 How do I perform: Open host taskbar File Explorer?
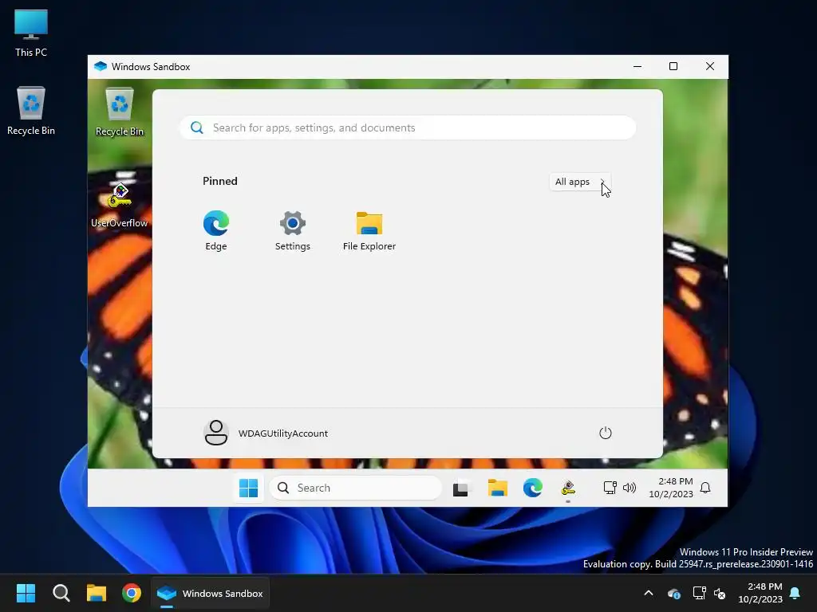pos(97,593)
